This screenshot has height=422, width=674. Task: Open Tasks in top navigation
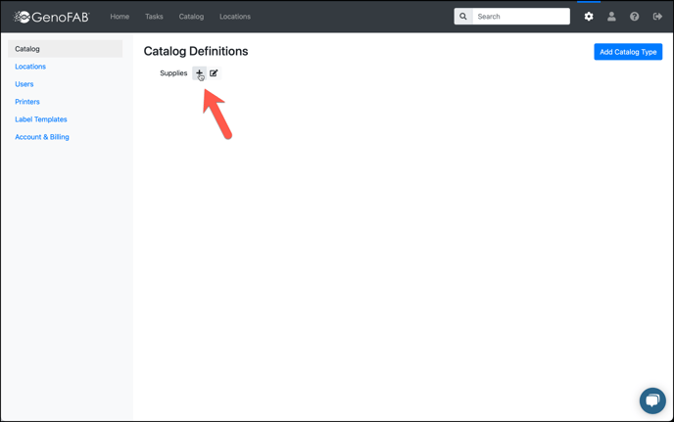154,17
